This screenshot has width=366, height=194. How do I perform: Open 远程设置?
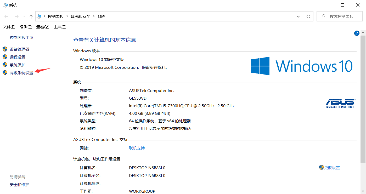18,57
